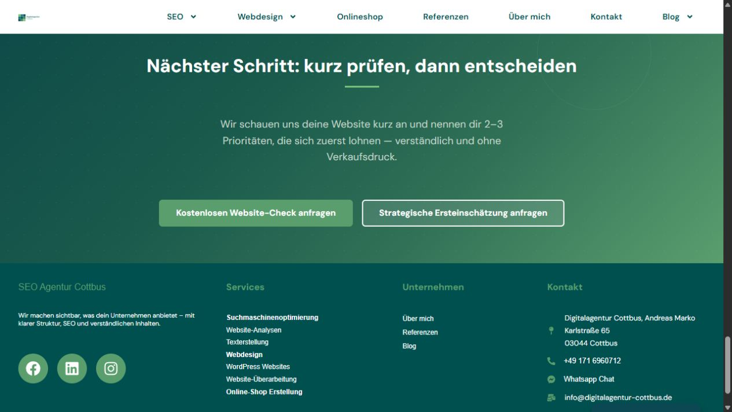The width and height of the screenshot is (732, 412).
Task: Click the scrollbar up arrow
Action: coord(728,5)
